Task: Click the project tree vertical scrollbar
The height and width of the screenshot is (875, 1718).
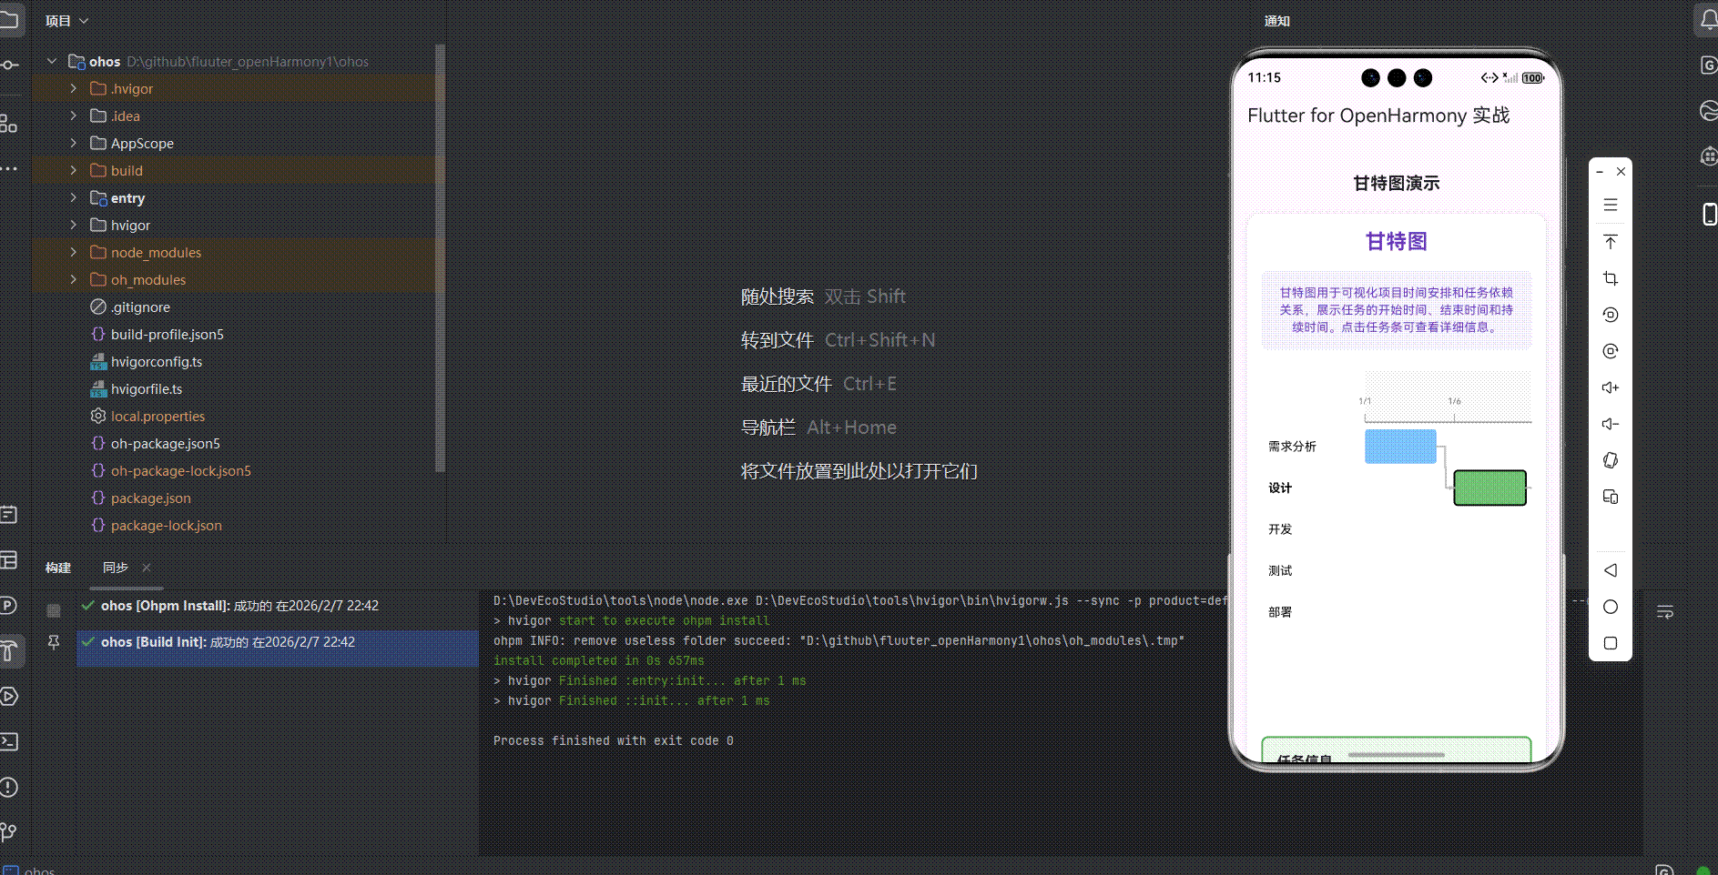Action: tap(441, 259)
